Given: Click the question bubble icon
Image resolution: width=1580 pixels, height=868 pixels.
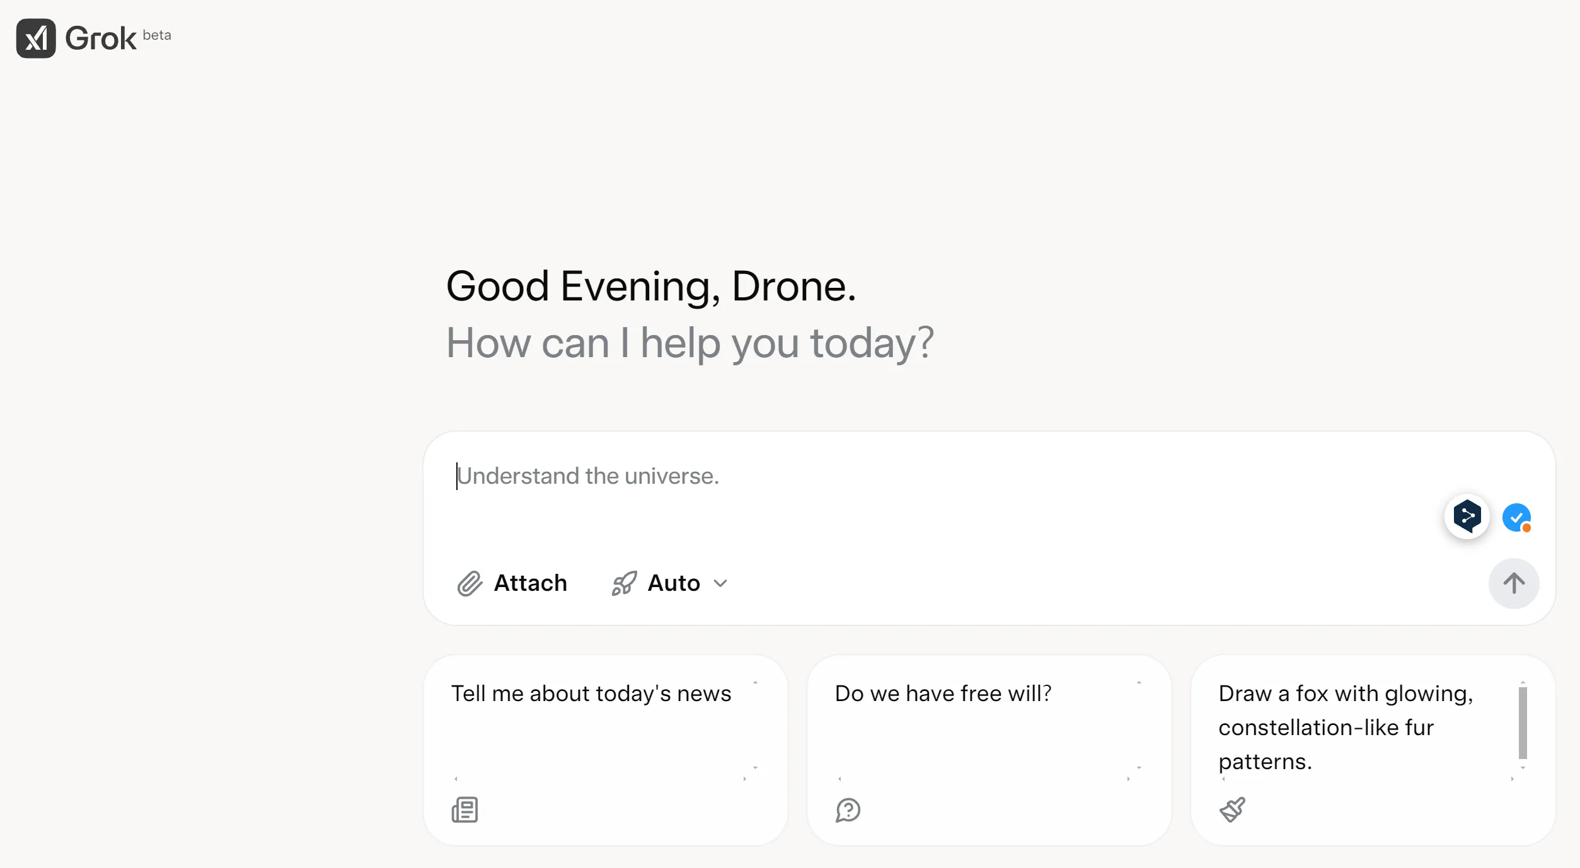Looking at the screenshot, I should [848, 809].
